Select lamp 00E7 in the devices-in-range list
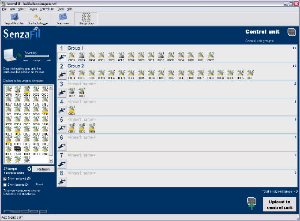This screenshot has height=221, width=300. 8,101
